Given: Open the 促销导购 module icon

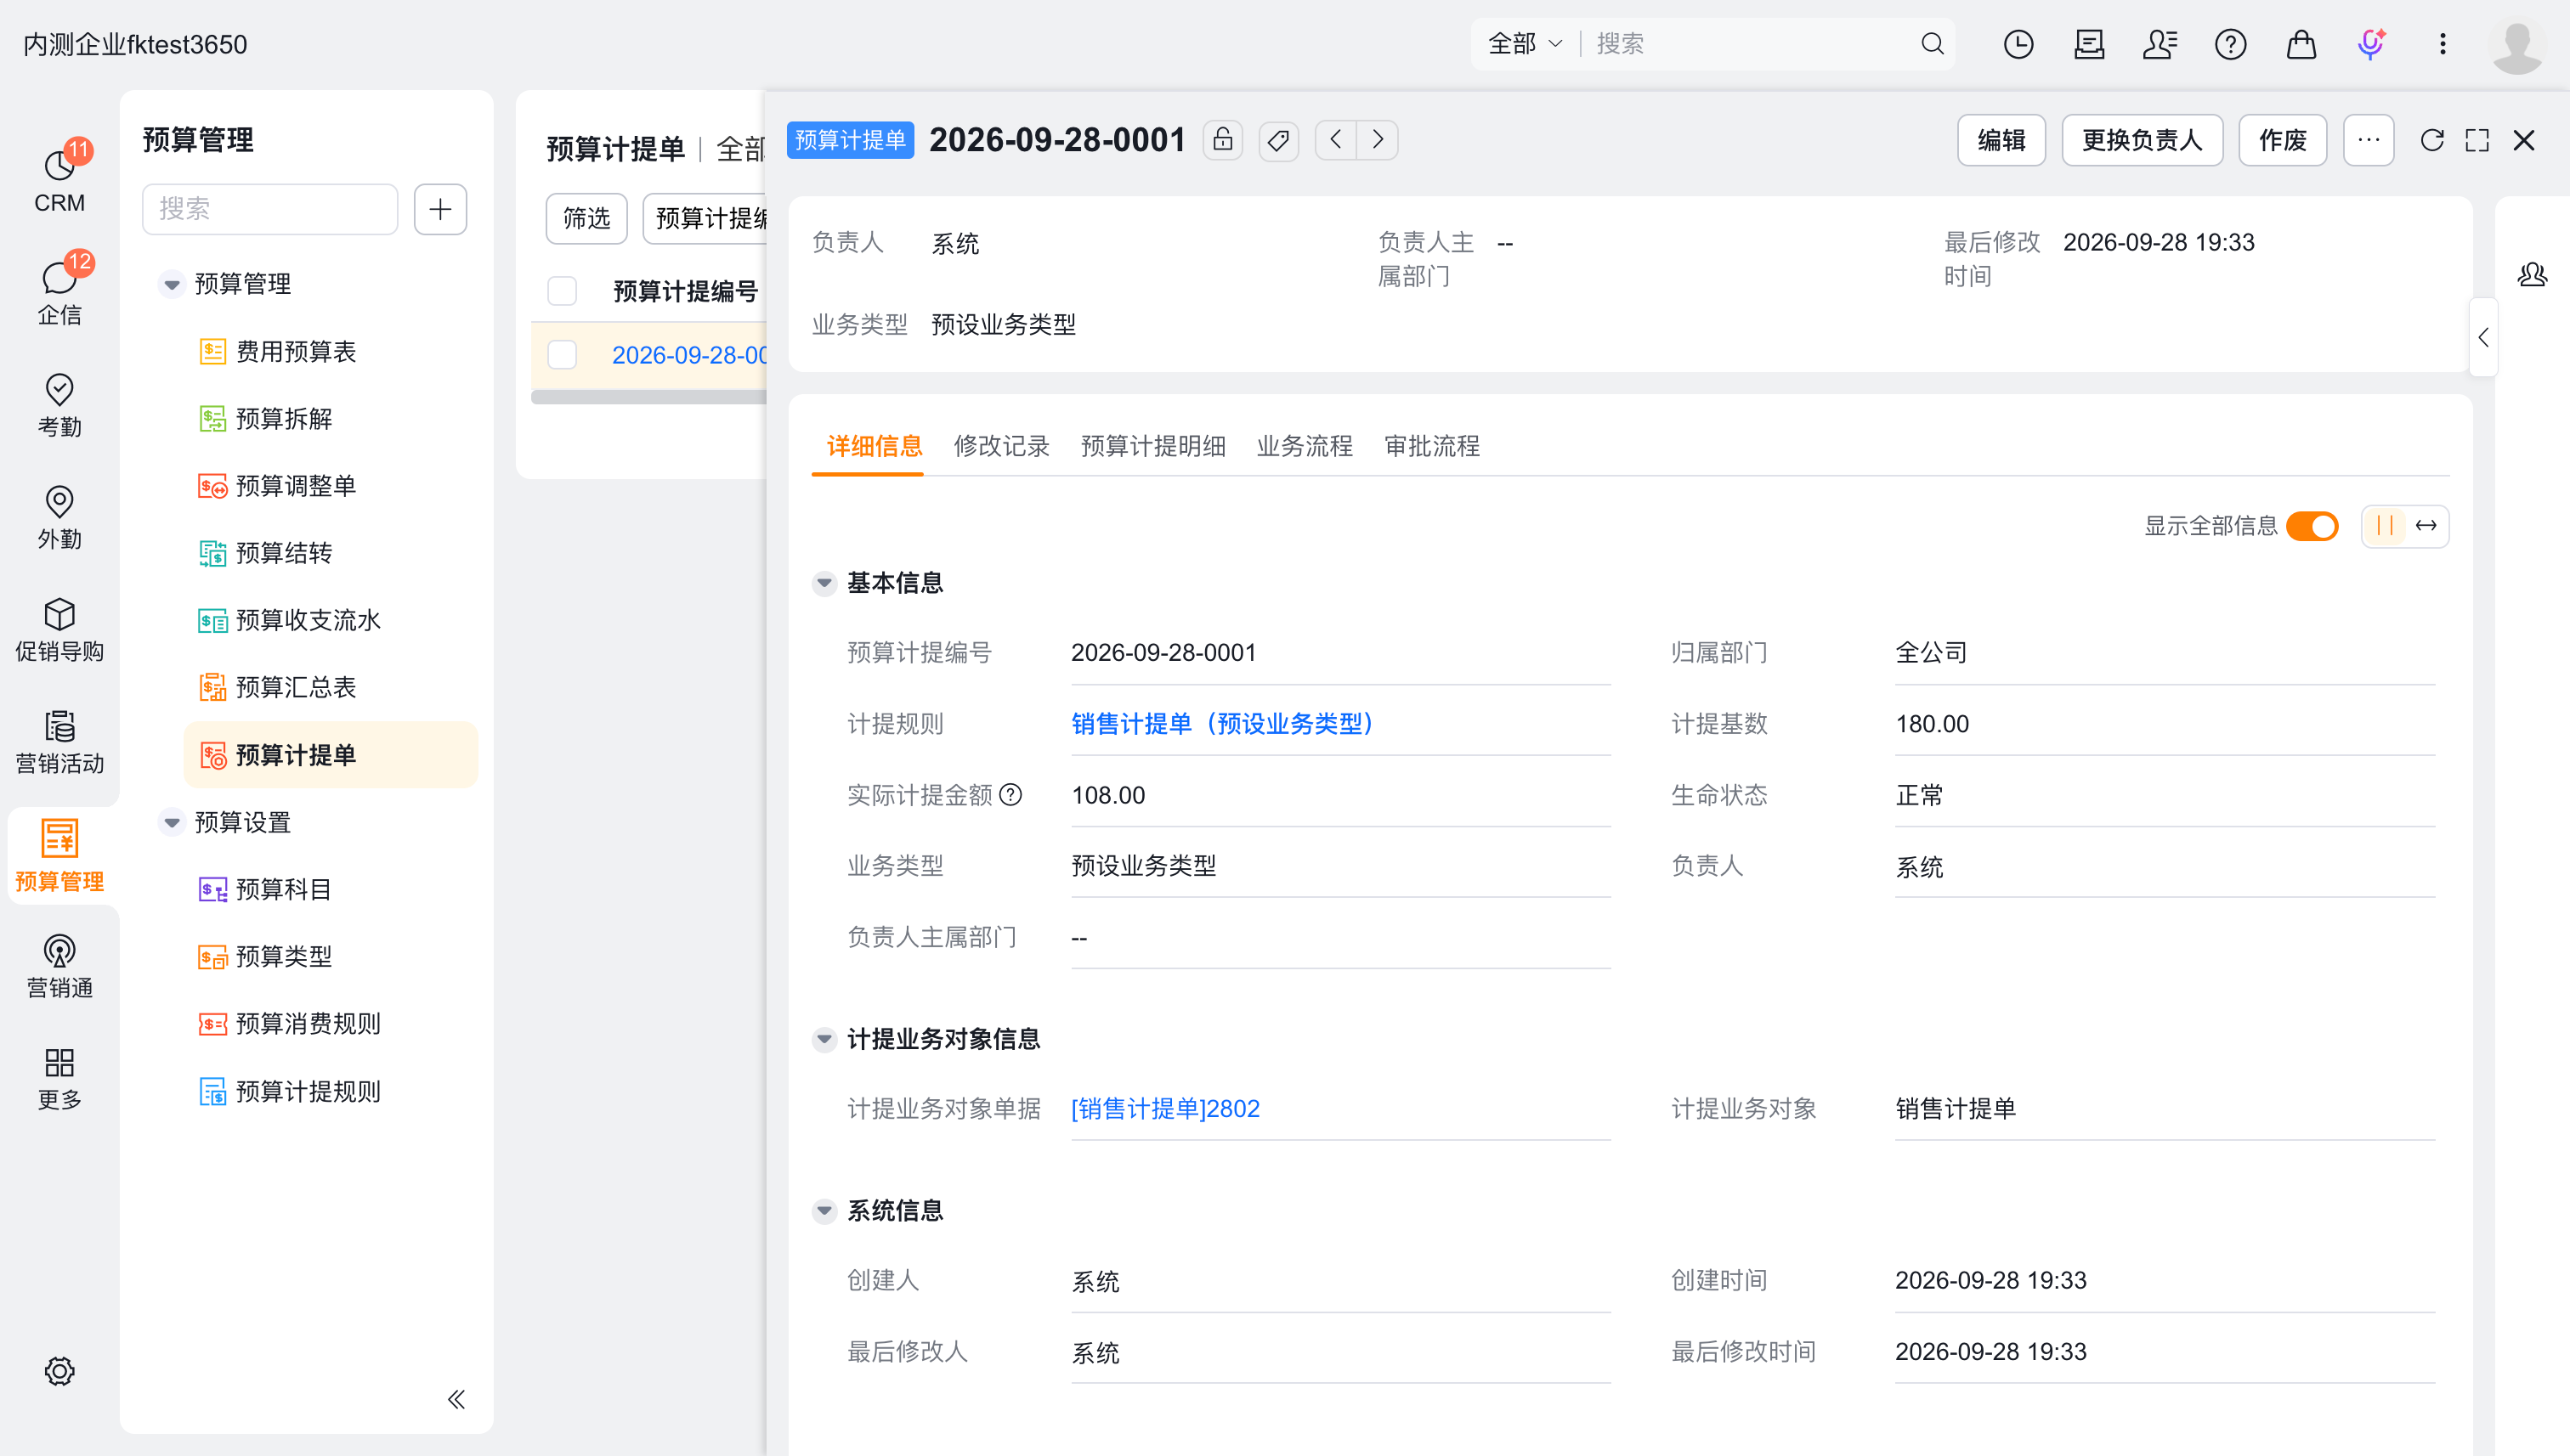Looking at the screenshot, I should point(59,630).
